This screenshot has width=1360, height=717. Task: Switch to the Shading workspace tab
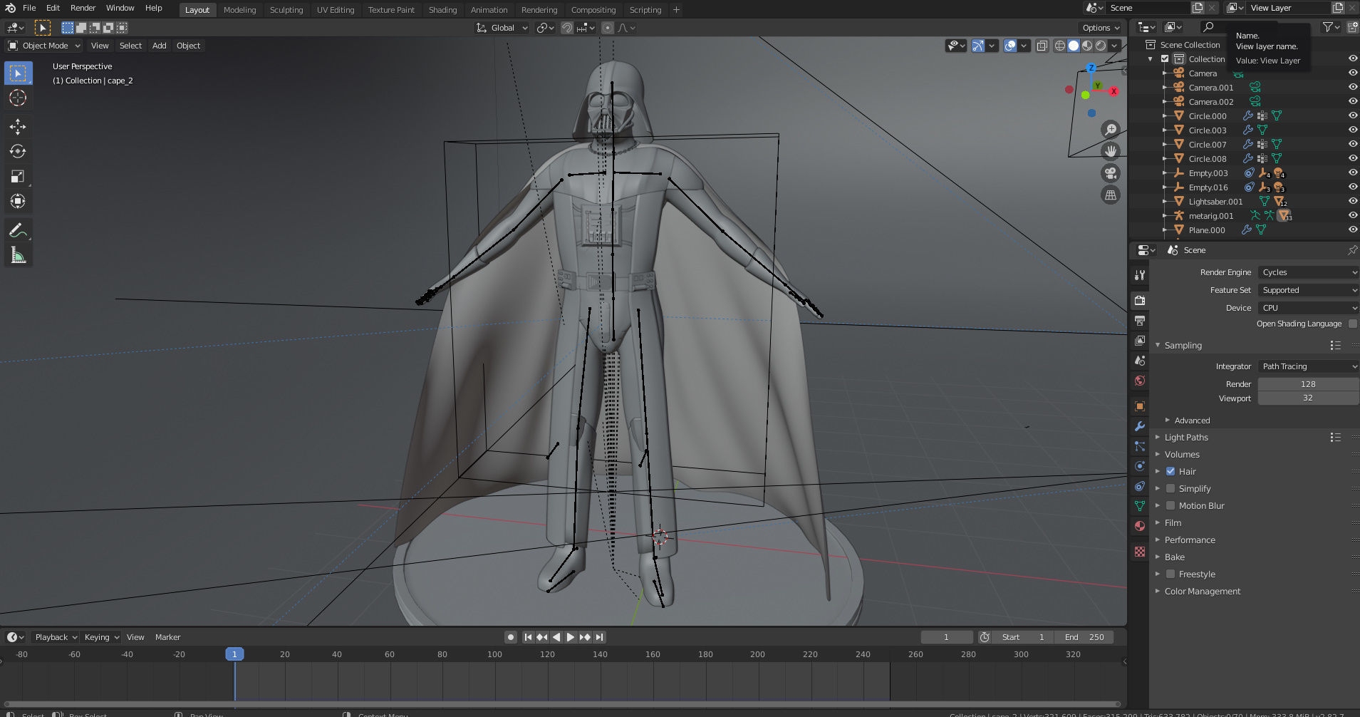coord(442,10)
